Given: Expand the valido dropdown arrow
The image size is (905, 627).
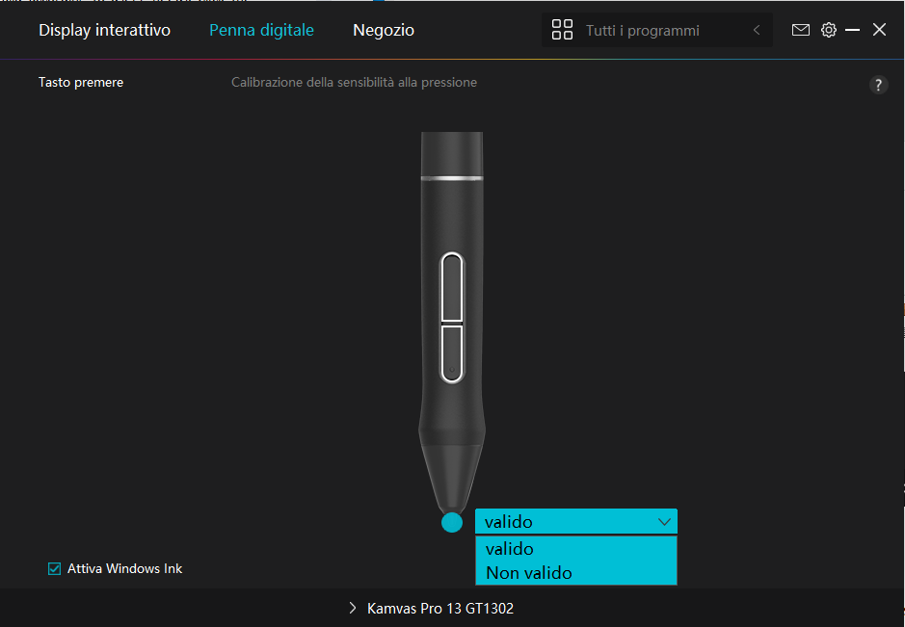Looking at the screenshot, I should pos(664,521).
